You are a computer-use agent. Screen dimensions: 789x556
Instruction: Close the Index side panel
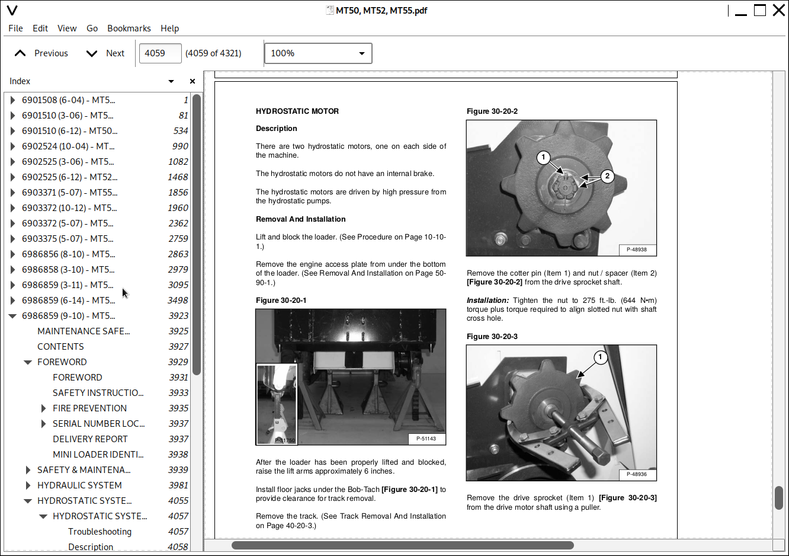coord(192,81)
